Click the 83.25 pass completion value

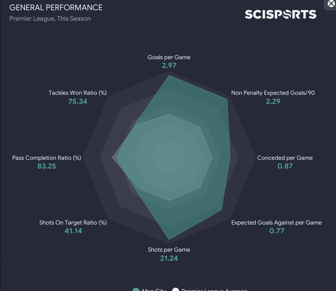pos(47,166)
